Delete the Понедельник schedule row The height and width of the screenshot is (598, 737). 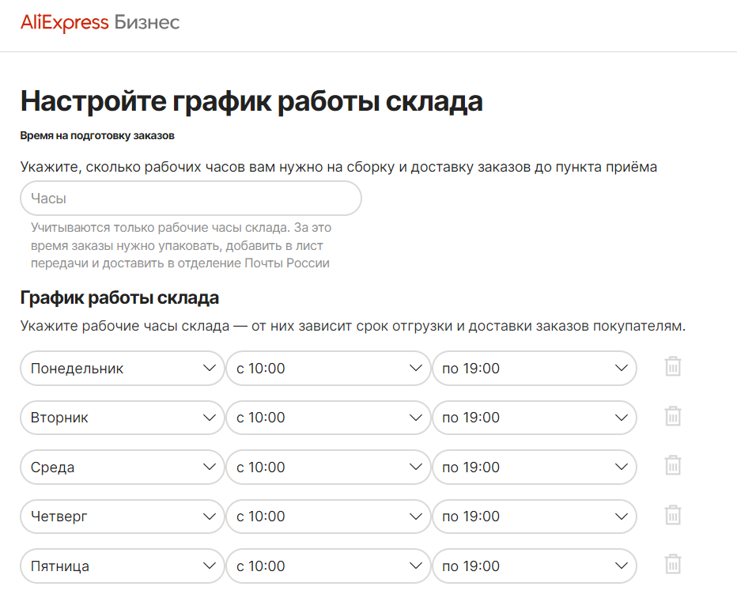pyautogui.click(x=672, y=367)
